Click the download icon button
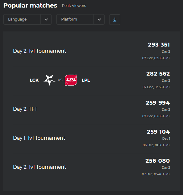This screenshot has height=195, width=183. [x=115, y=20]
